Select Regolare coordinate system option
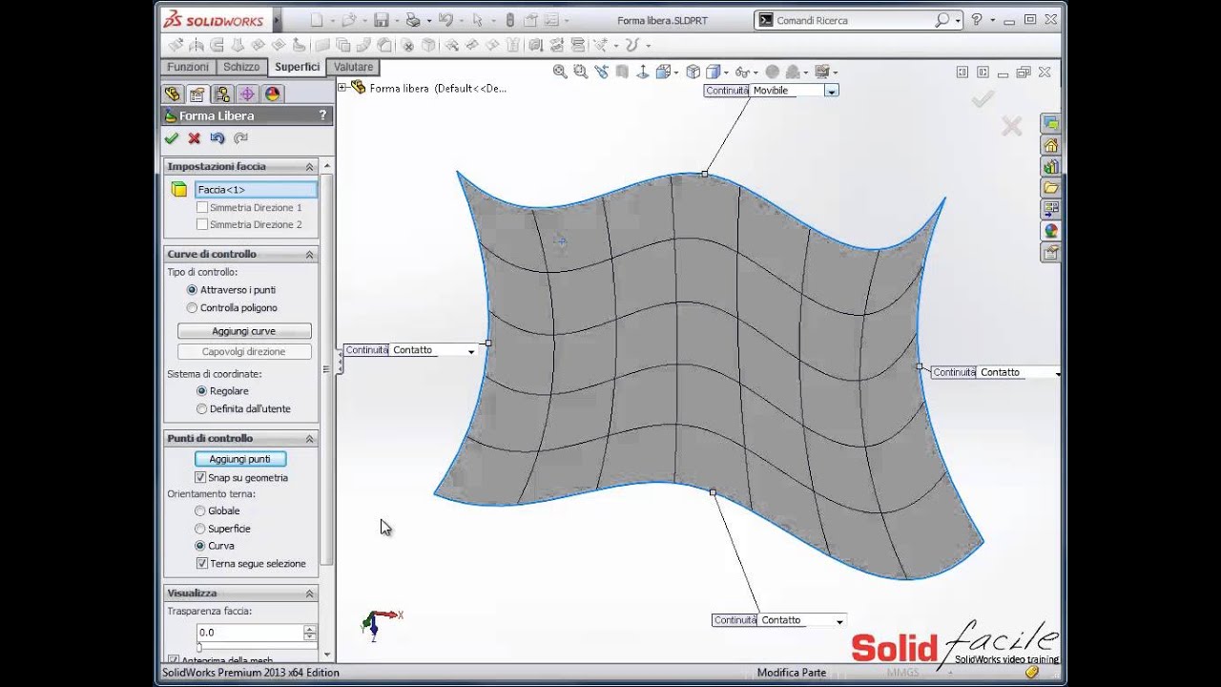Screen dimensions: 1221x687 pyautogui.click(x=201, y=390)
